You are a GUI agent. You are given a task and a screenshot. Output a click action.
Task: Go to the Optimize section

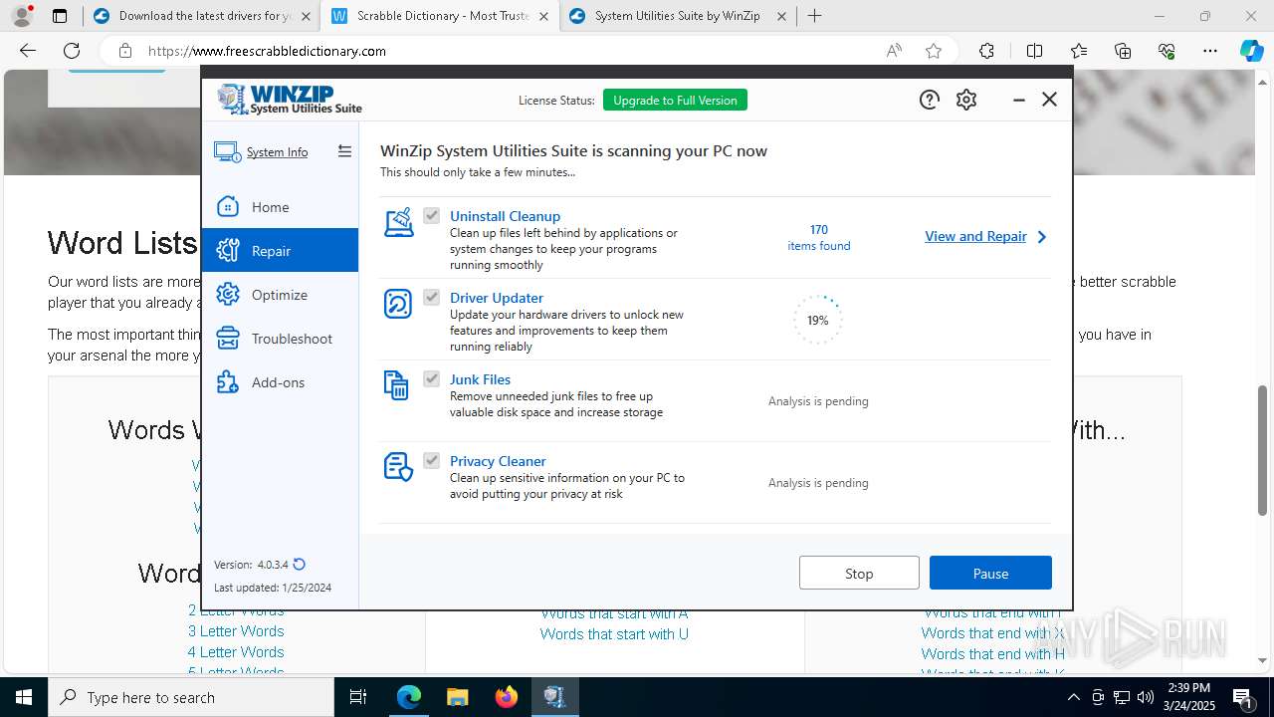click(280, 295)
